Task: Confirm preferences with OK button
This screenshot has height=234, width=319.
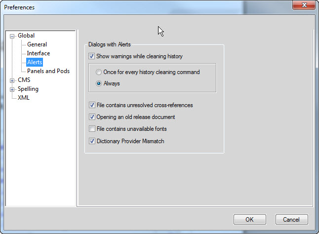Action: (x=250, y=220)
